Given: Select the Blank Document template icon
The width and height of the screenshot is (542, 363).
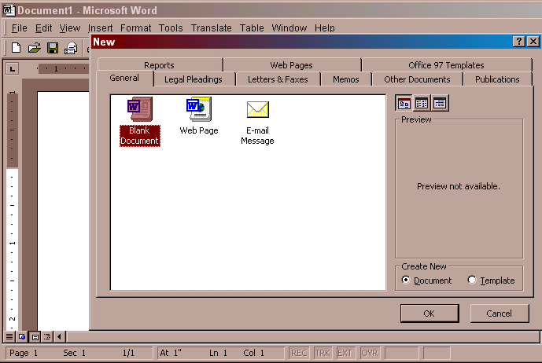Looking at the screenshot, I should point(139,112).
